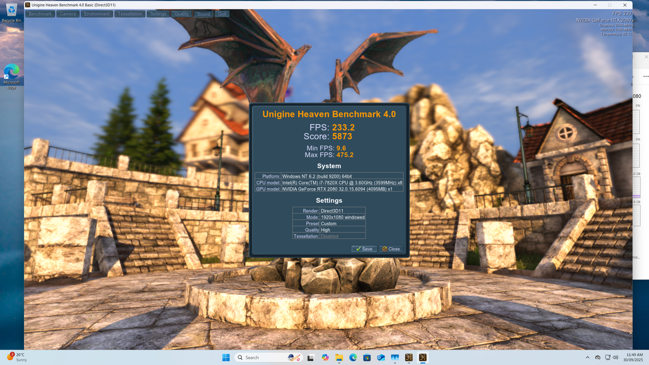Open the Camera menu
This screenshot has width=649, height=365.
click(x=68, y=14)
